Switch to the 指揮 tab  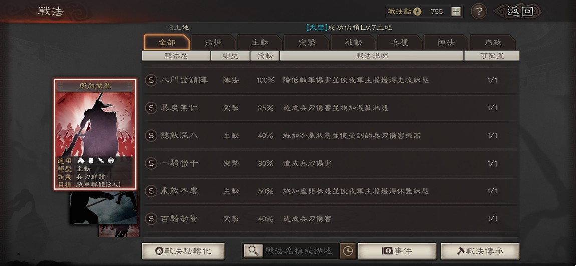213,42
